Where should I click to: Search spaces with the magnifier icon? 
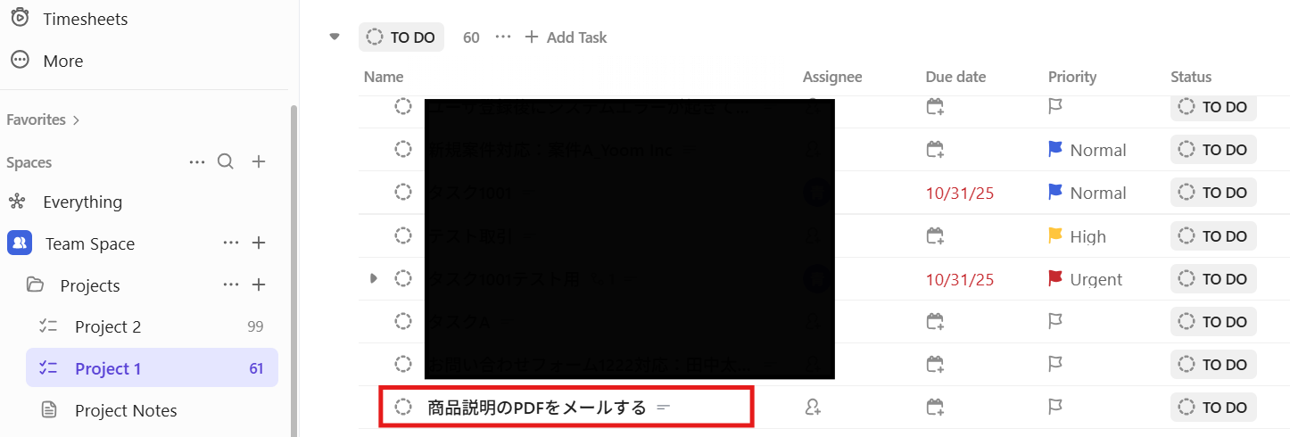pyautogui.click(x=226, y=161)
